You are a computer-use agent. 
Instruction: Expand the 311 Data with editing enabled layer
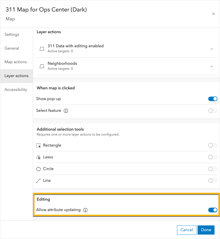(212, 49)
